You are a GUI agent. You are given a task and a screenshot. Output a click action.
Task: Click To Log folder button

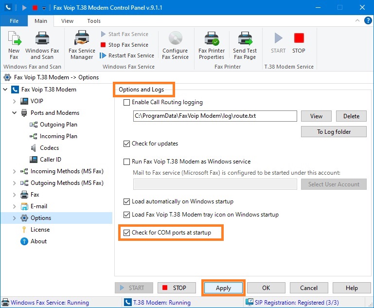(x=334, y=132)
